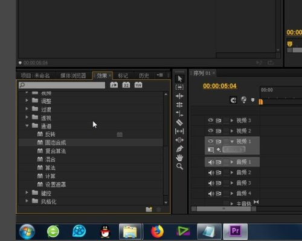Click the set display style icon under 视频 1
302x241 pixels.
(x=211, y=150)
